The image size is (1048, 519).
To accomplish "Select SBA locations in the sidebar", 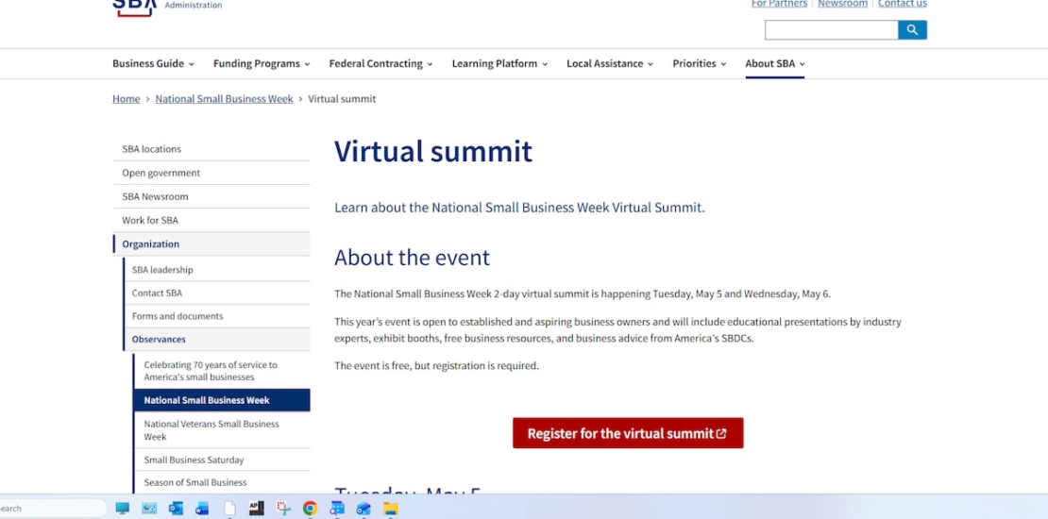I will [211, 149].
